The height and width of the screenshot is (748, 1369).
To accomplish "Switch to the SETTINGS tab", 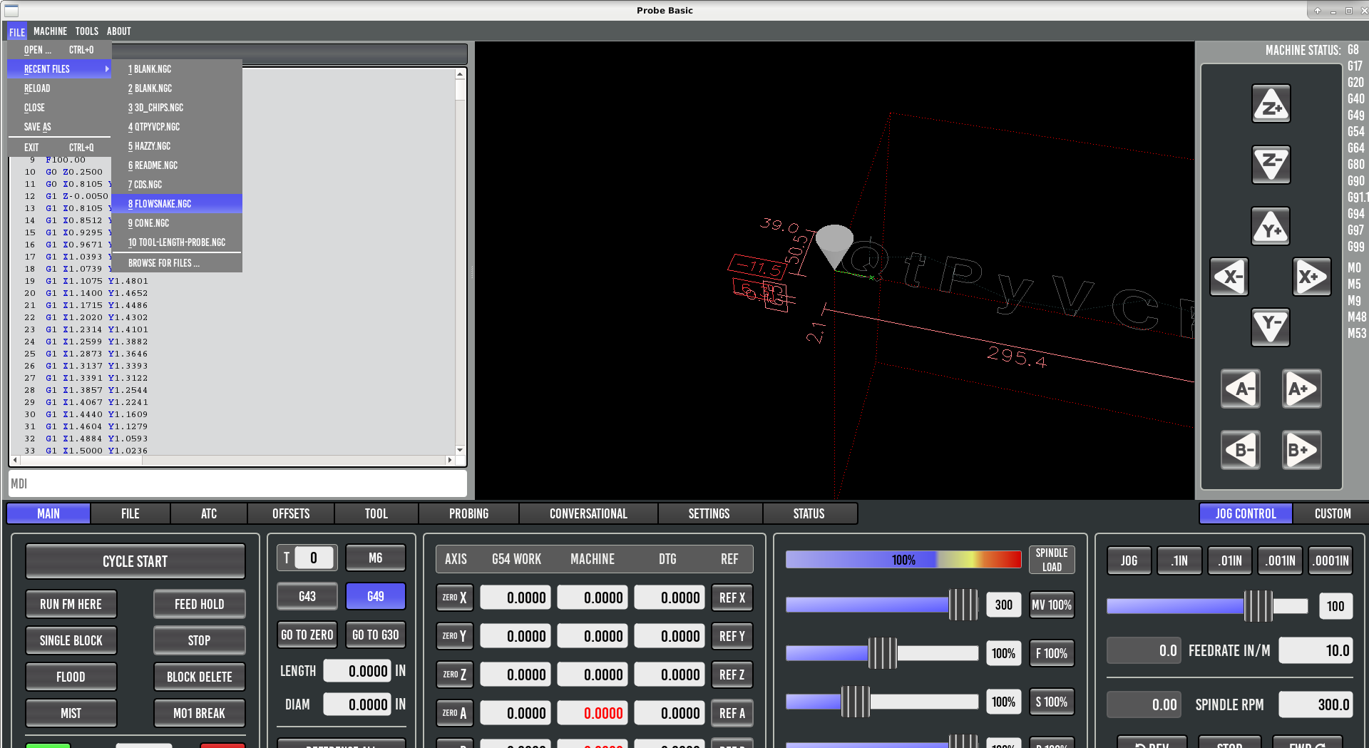I will pos(709,513).
